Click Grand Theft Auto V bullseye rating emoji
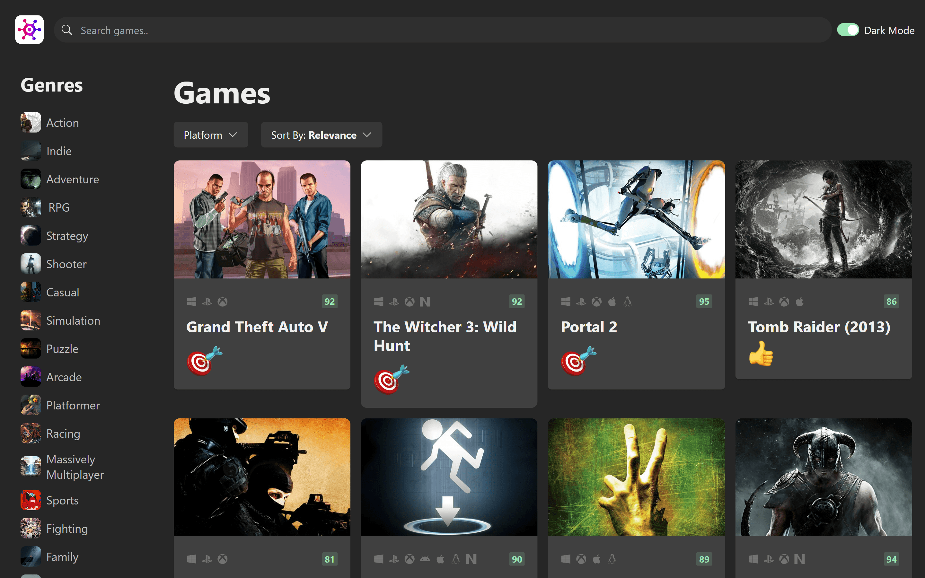The height and width of the screenshot is (578, 925). 205,361
